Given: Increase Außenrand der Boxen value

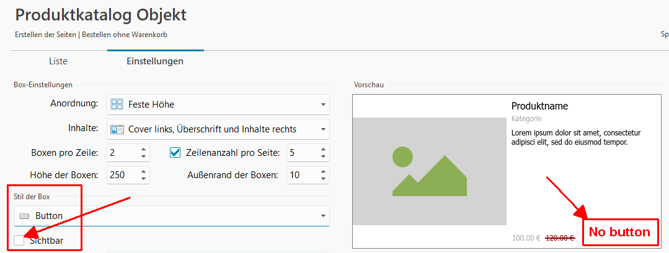Looking at the screenshot, I should pos(322,171).
